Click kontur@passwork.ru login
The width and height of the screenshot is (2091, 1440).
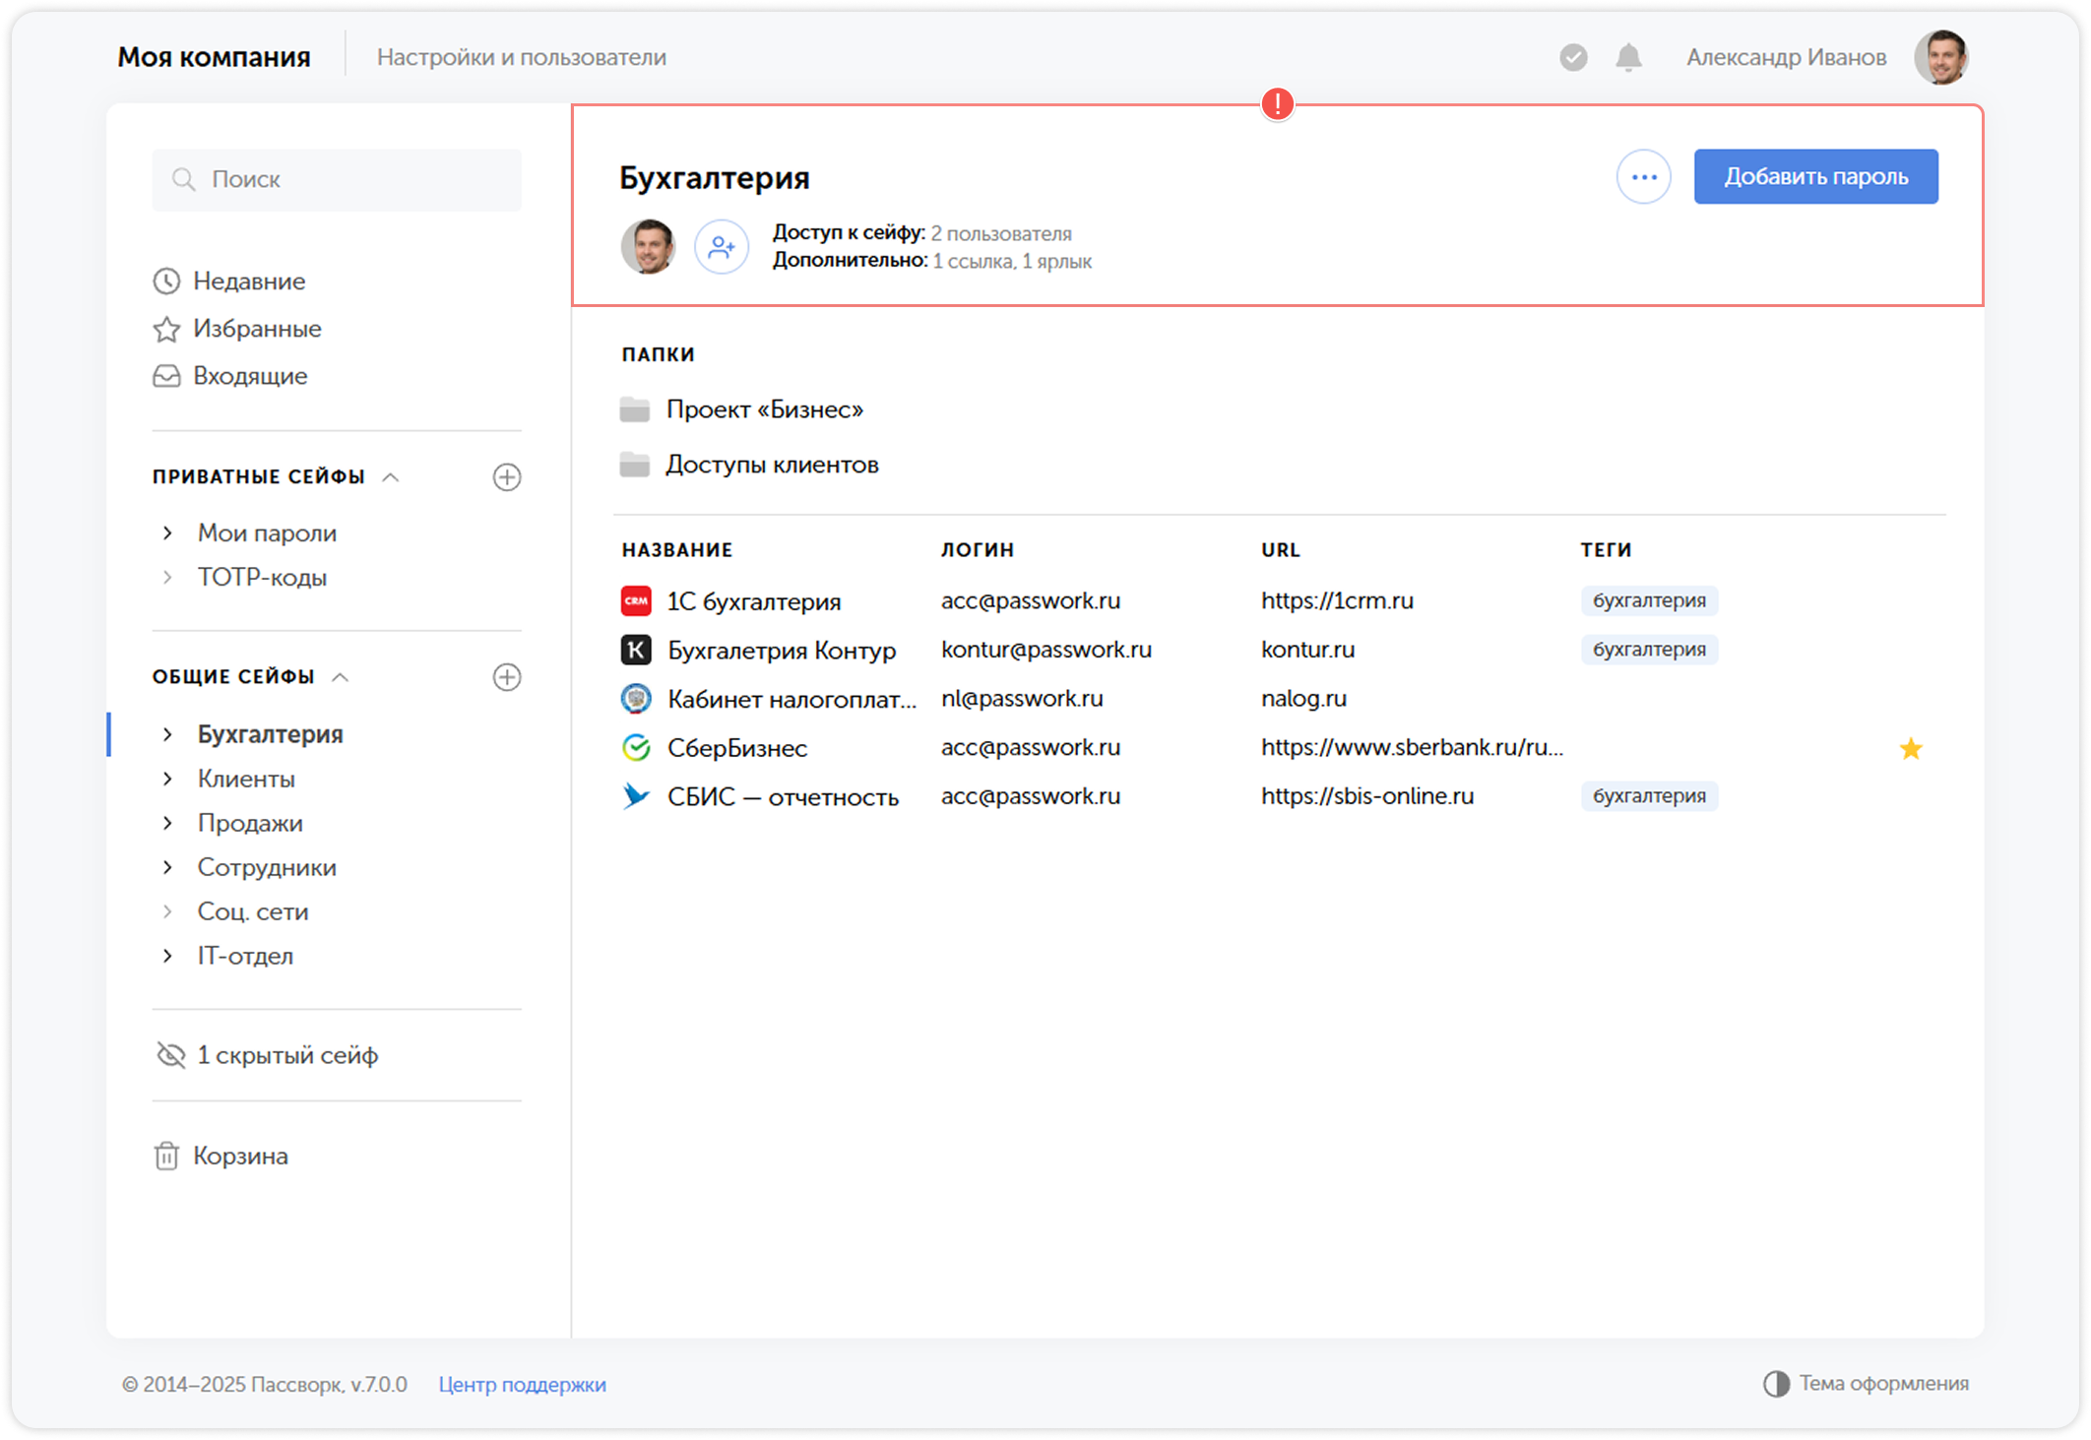[1045, 650]
